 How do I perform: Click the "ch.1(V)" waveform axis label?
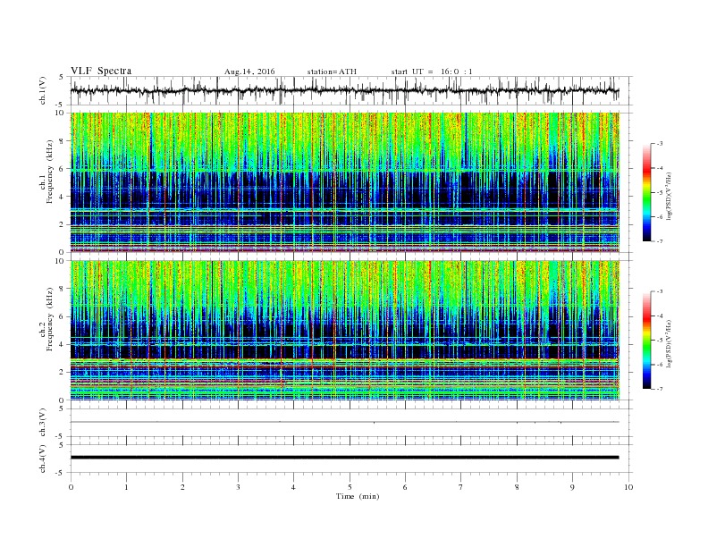click(43, 90)
